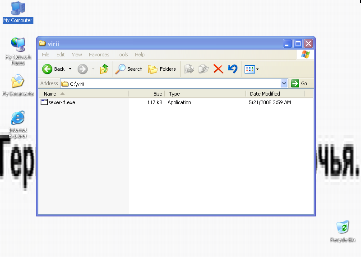
Task: Open the Favorites menu
Action: tap(99, 55)
